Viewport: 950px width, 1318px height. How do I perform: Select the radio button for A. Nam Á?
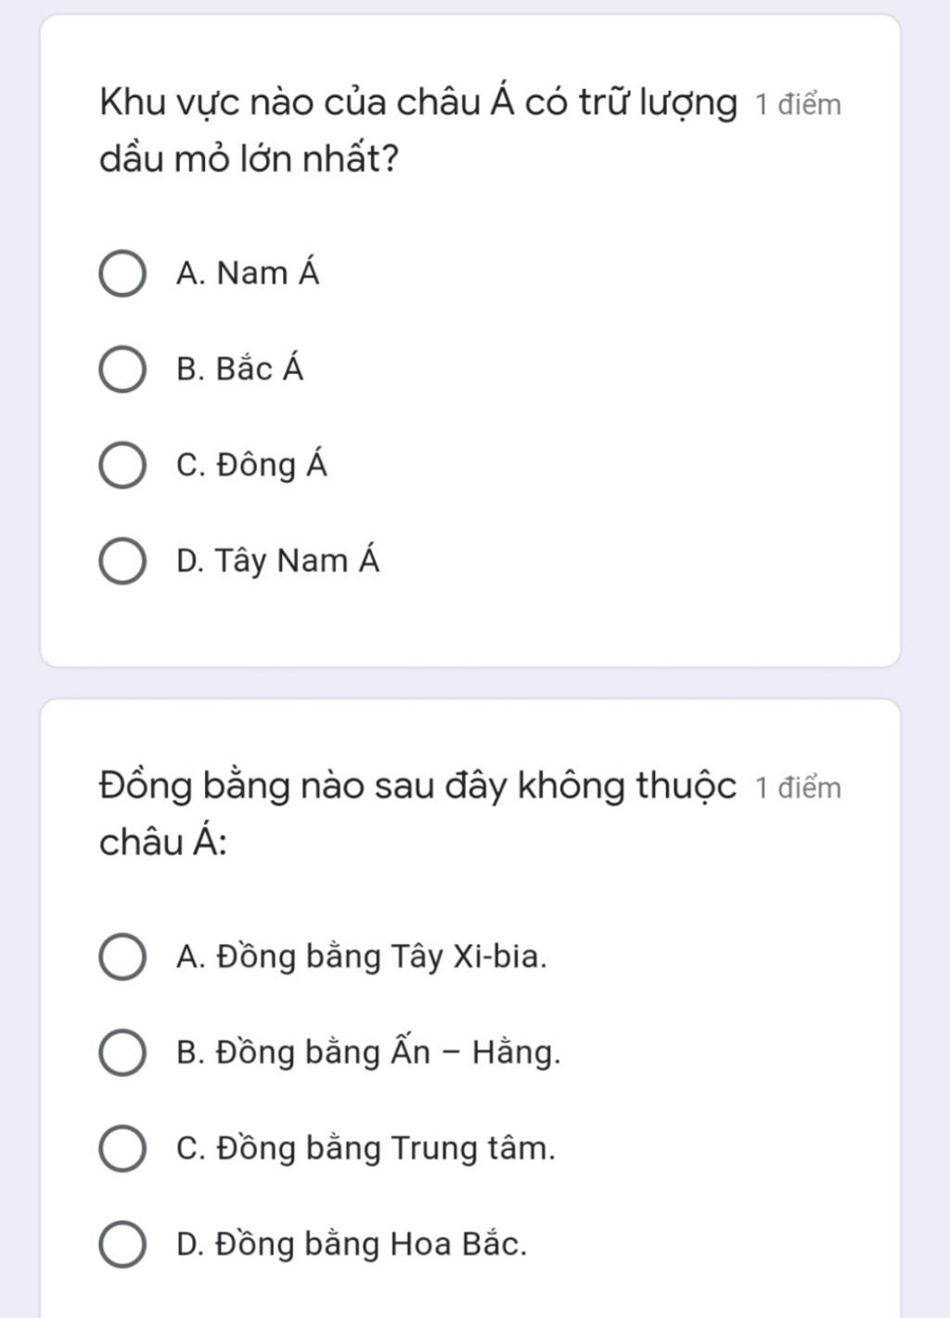point(122,274)
